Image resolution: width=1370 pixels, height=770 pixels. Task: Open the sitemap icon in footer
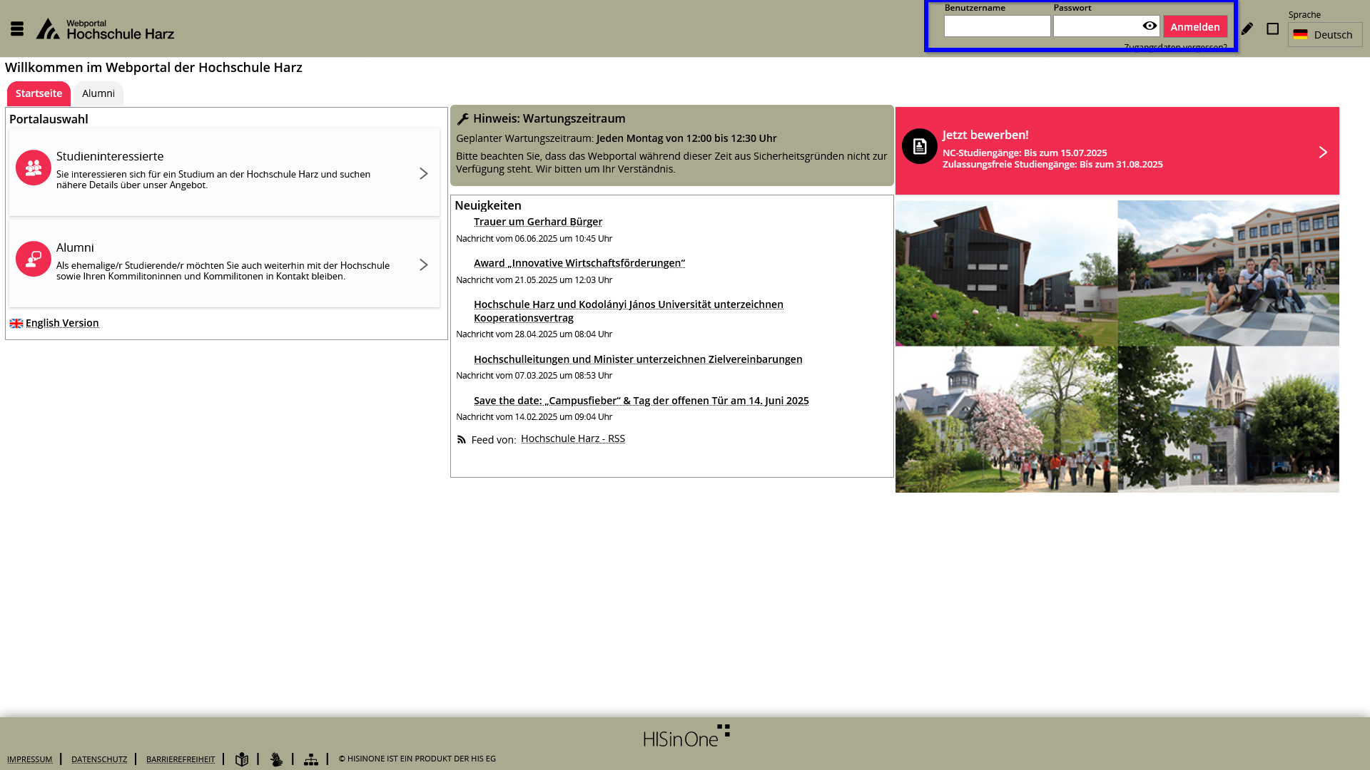311,759
